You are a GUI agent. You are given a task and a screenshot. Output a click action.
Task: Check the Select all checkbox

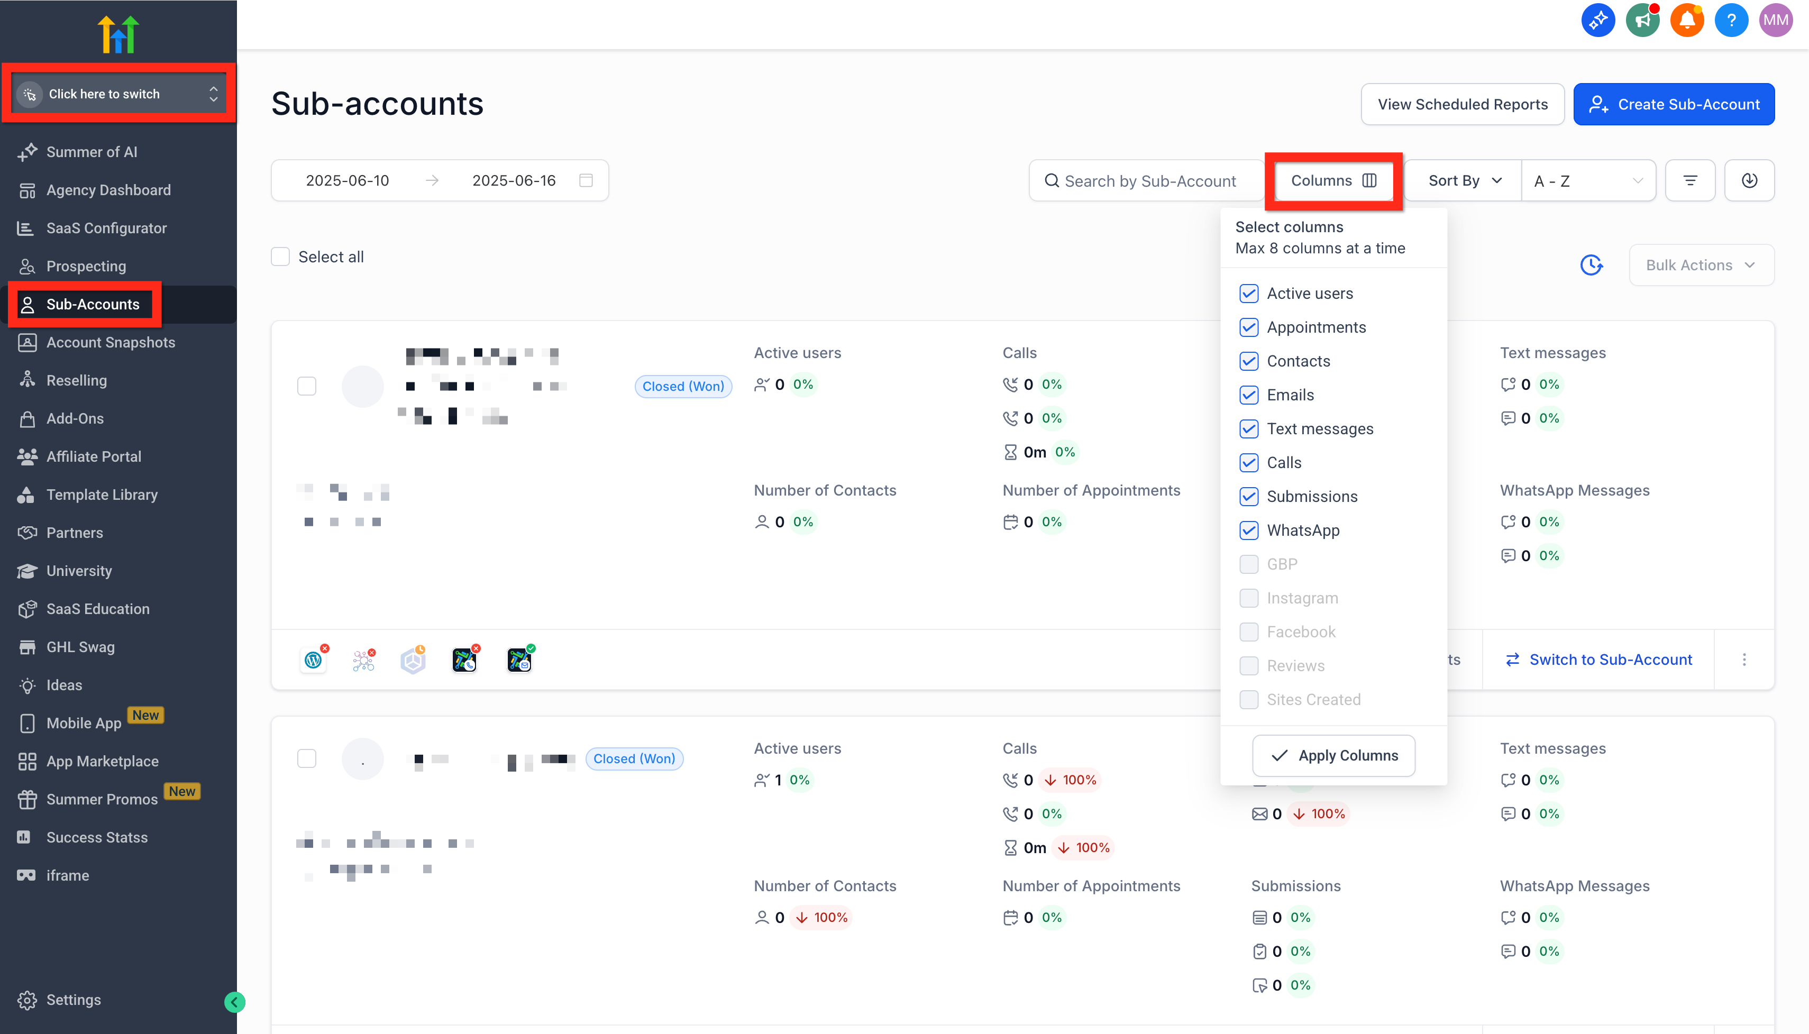click(280, 257)
